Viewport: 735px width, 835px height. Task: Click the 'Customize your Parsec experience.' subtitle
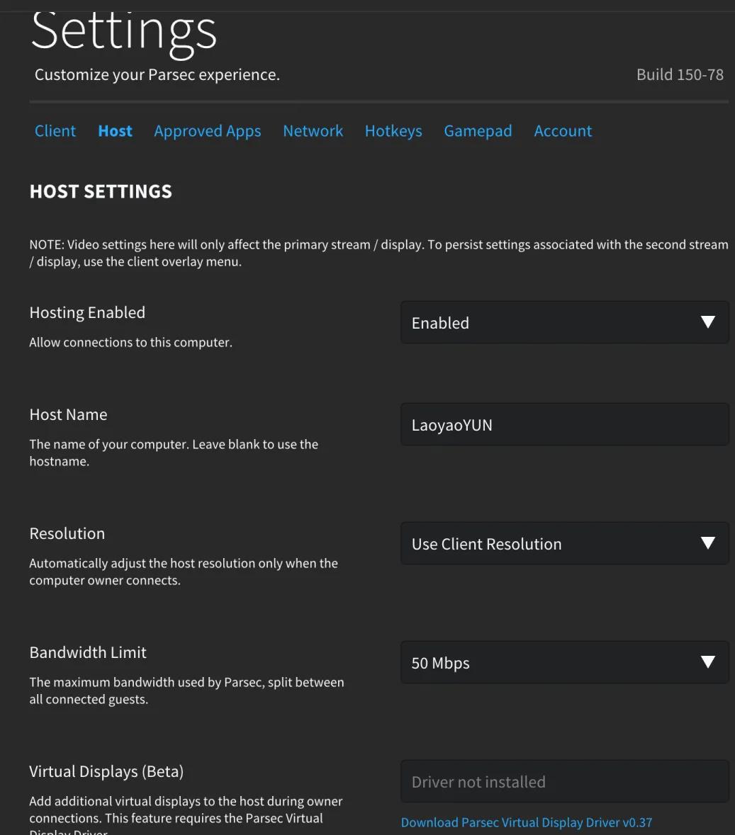pyautogui.click(x=157, y=75)
